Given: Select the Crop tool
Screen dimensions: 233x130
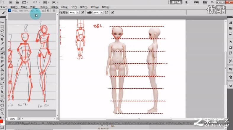Looking at the screenshot, I should click(2, 40).
